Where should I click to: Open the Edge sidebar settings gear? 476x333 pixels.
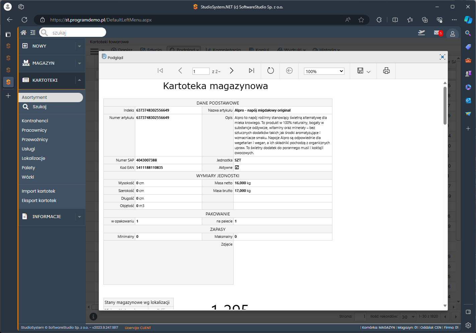pos(468,325)
